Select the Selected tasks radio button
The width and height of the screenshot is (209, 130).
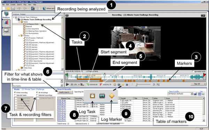15,95
